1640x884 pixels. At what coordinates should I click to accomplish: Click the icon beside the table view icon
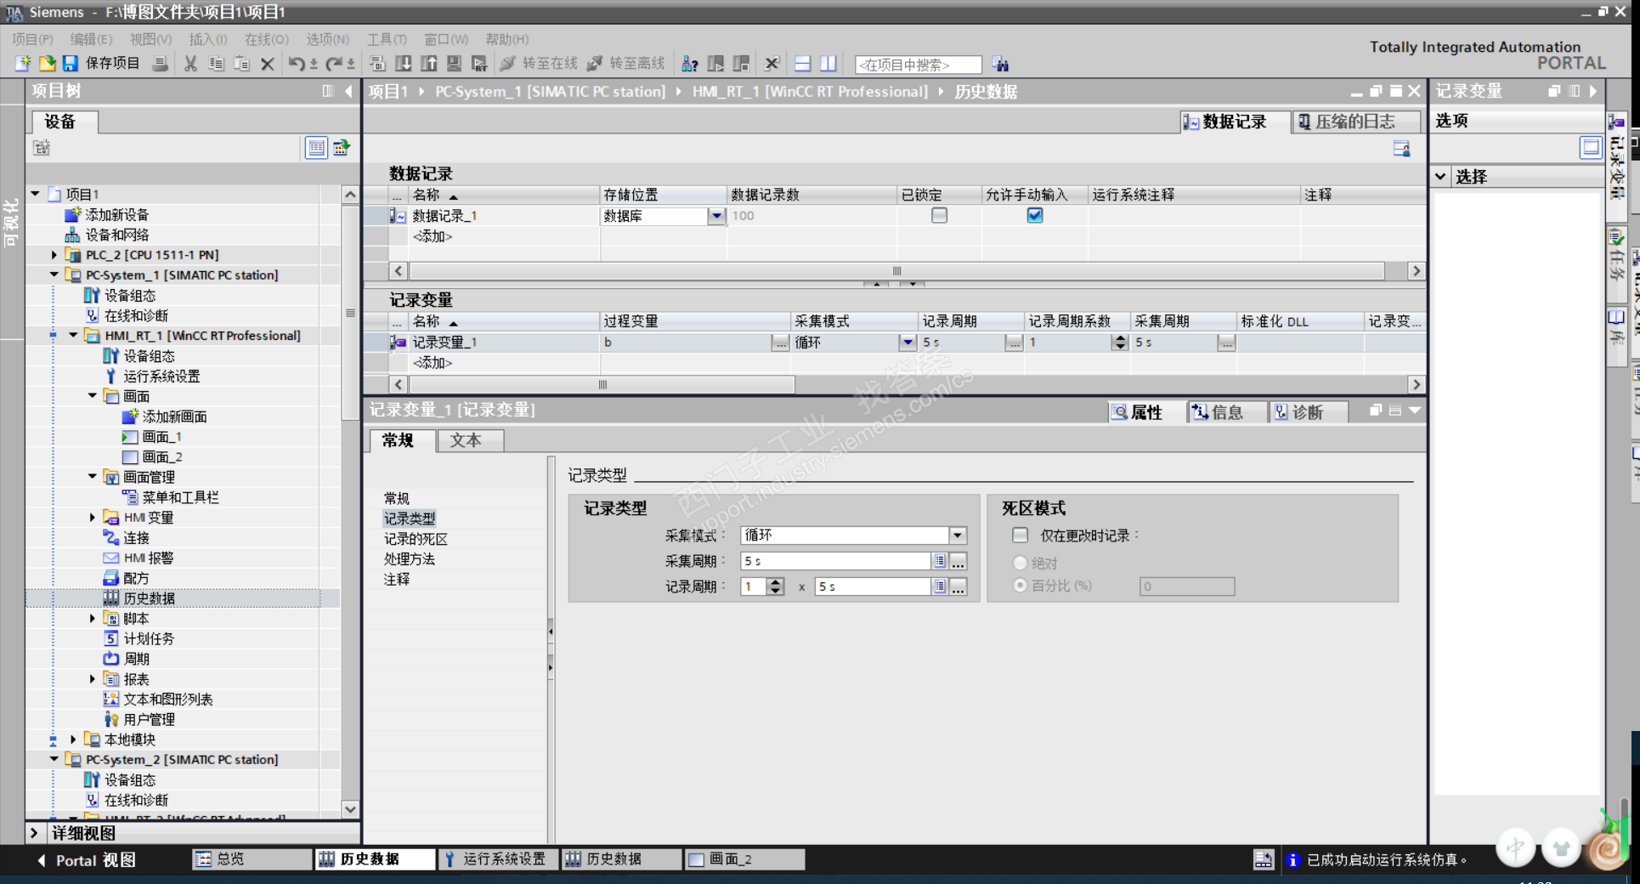coord(342,148)
